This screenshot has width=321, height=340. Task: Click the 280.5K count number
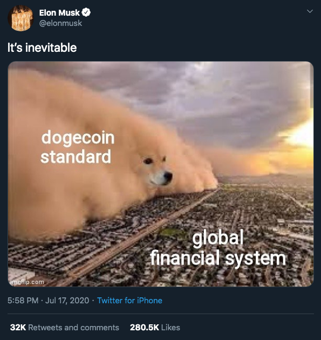(145, 328)
